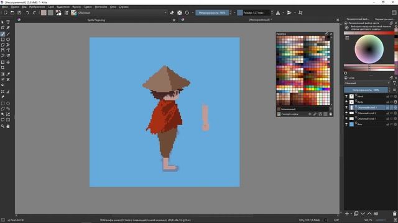Open the add layer type dropdown arrow
The height and width of the screenshot is (223, 398).
pos(351,214)
